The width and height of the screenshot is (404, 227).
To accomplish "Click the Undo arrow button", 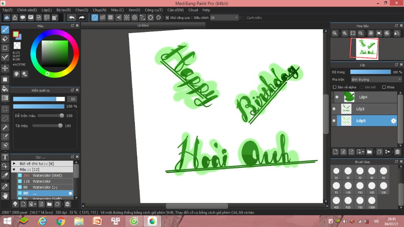I will click(x=72, y=17).
